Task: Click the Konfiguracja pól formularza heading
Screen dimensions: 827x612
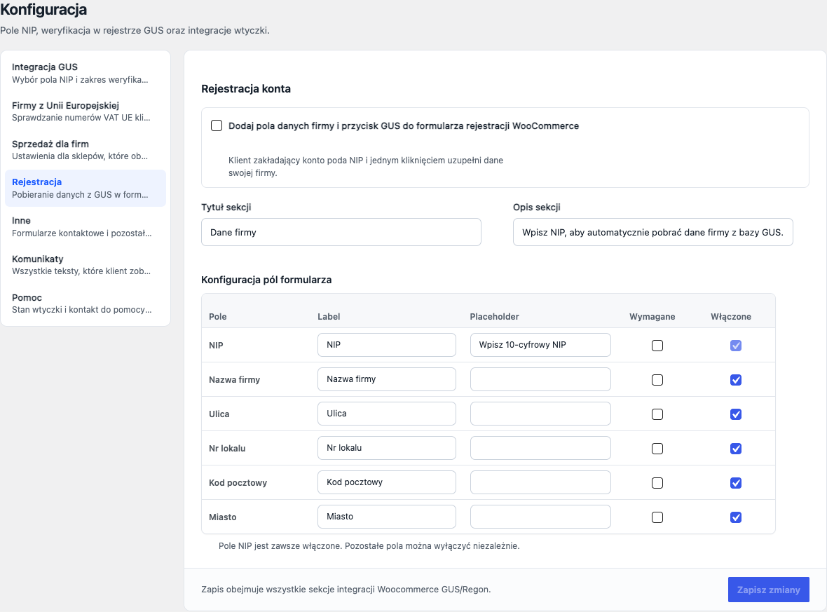Action: [266, 280]
